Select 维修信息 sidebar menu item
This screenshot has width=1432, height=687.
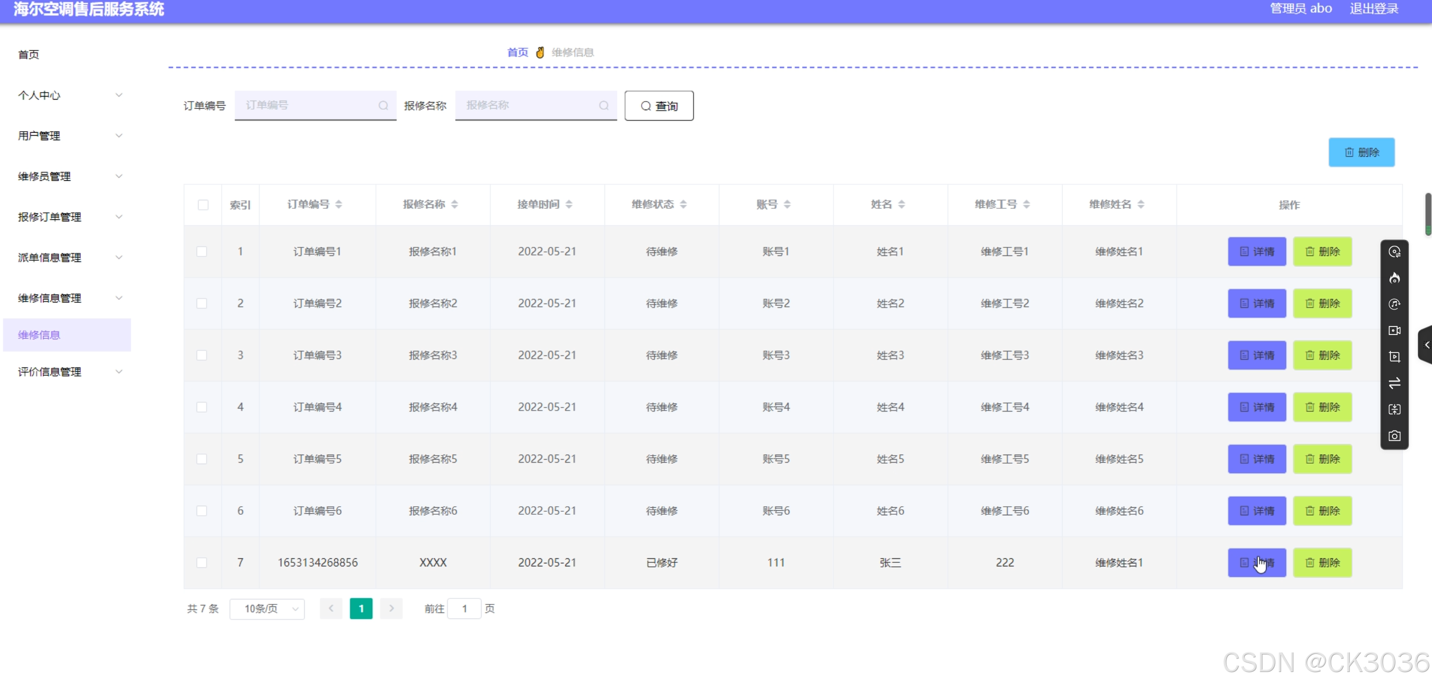click(39, 335)
